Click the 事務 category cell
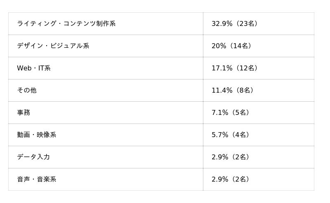The width and height of the screenshot is (330, 203). click(24, 113)
